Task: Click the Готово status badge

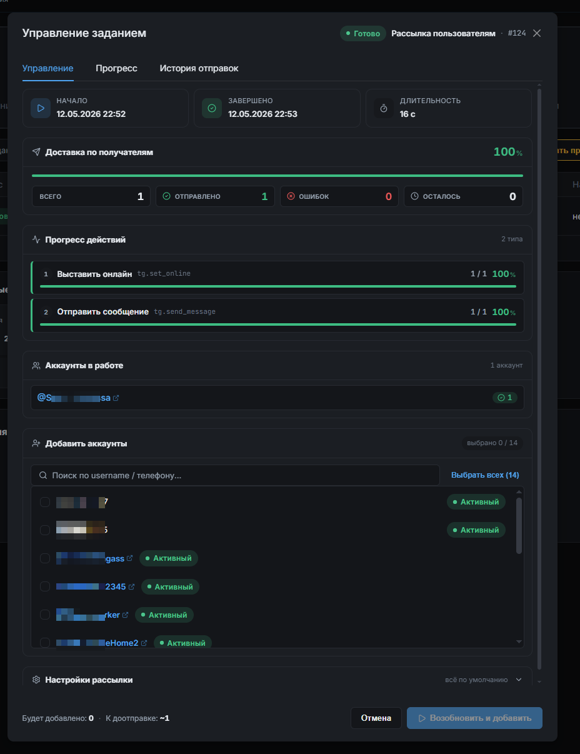Action: coord(362,34)
